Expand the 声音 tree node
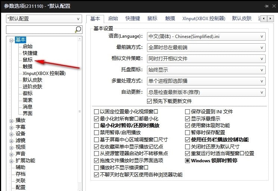The image size is (278, 191). tap(11, 155)
